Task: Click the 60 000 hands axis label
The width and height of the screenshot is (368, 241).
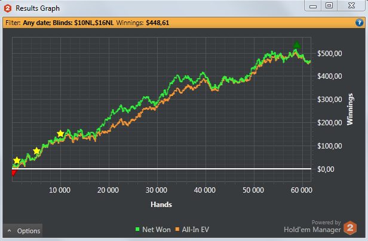Action: (302, 190)
